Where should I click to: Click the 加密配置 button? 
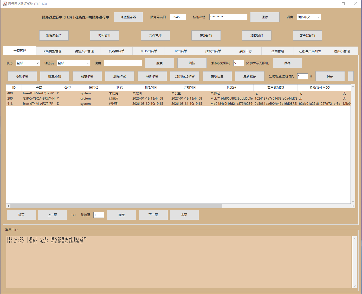[x=257, y=36]
